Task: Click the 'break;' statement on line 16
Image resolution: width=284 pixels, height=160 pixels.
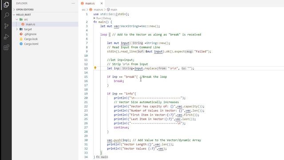Action: [119, 81]
